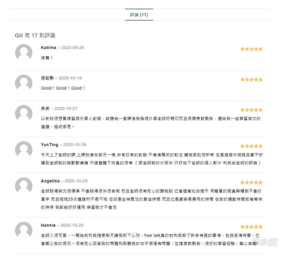Click Katrina's five-star rating
Image resolution: width=281 pixels, height=258 pixels.
pos(251,49)
